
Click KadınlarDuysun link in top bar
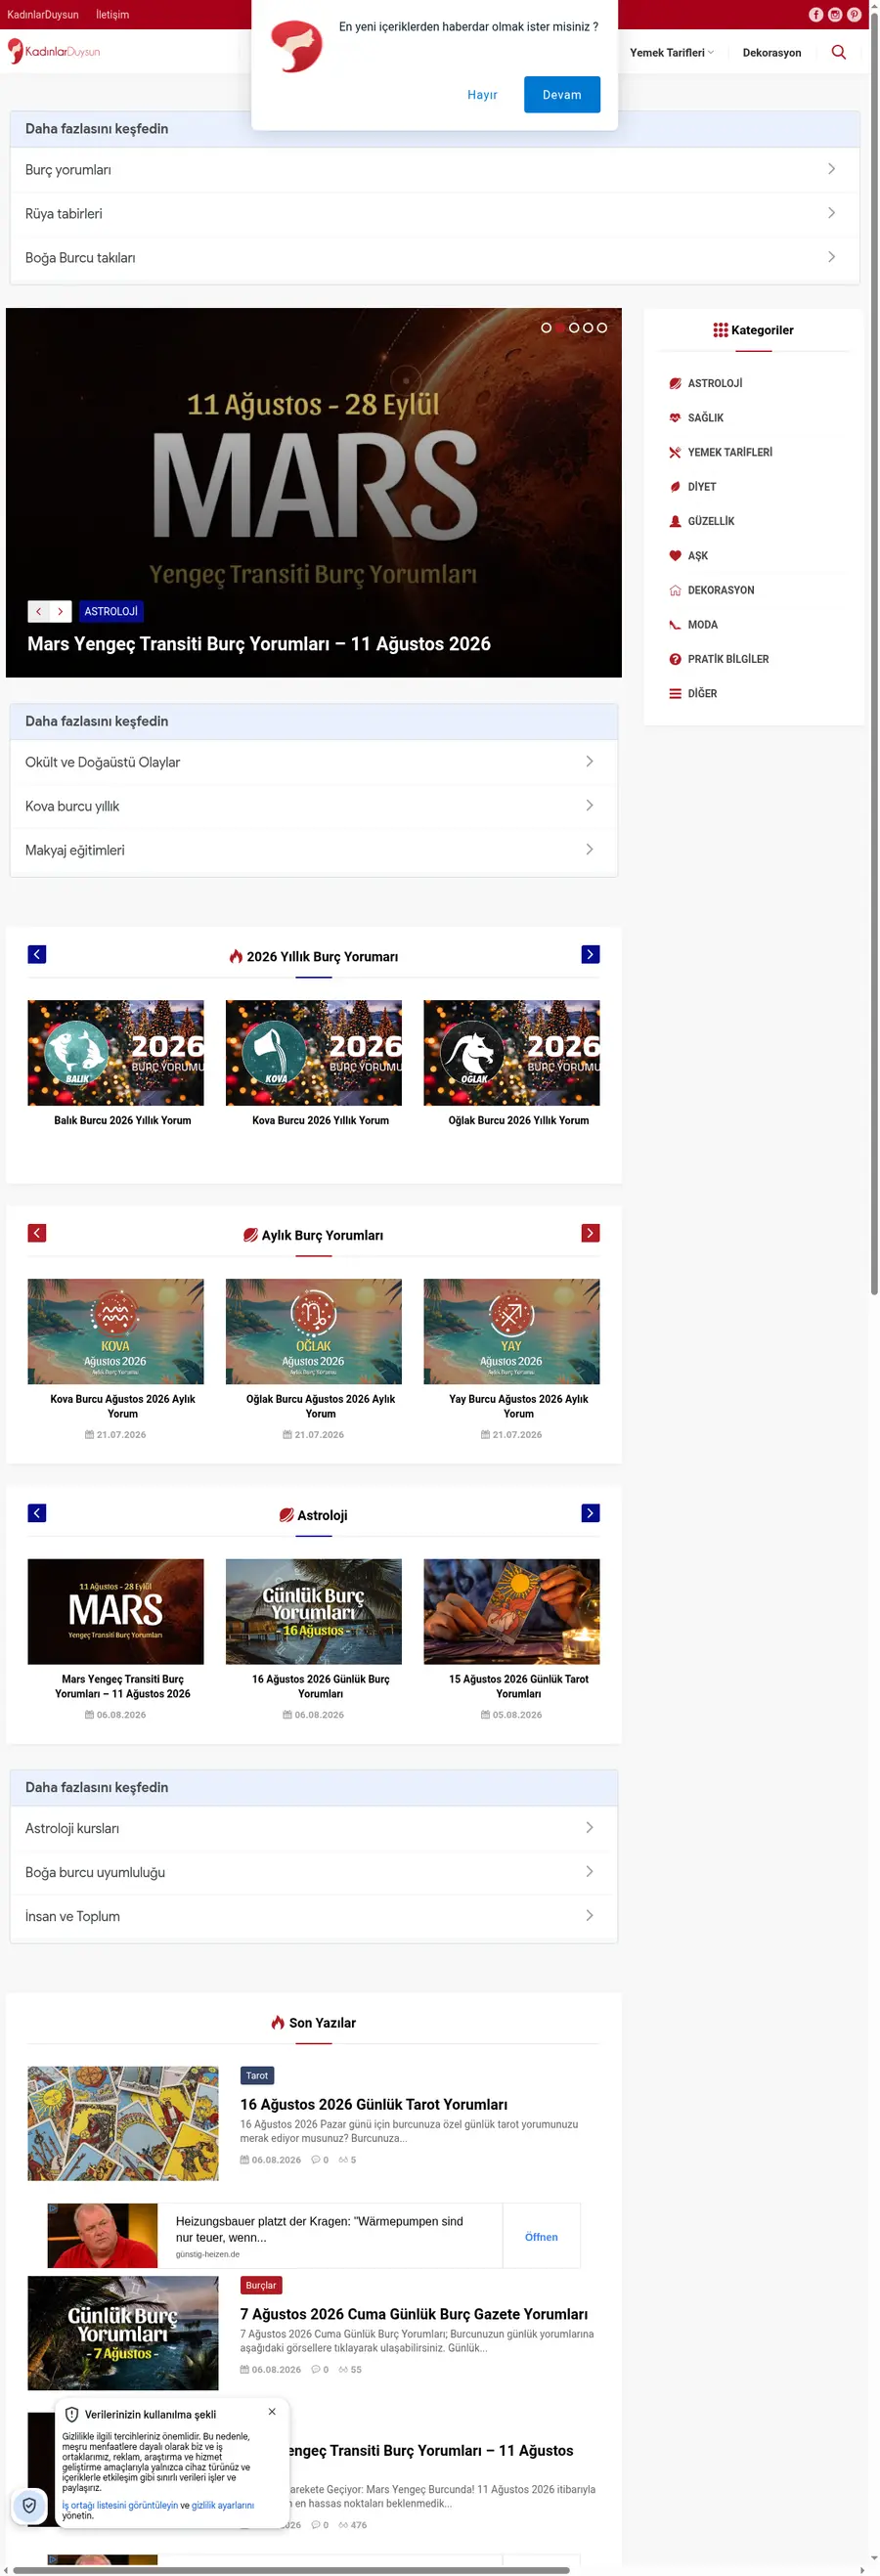pos(43,15)
